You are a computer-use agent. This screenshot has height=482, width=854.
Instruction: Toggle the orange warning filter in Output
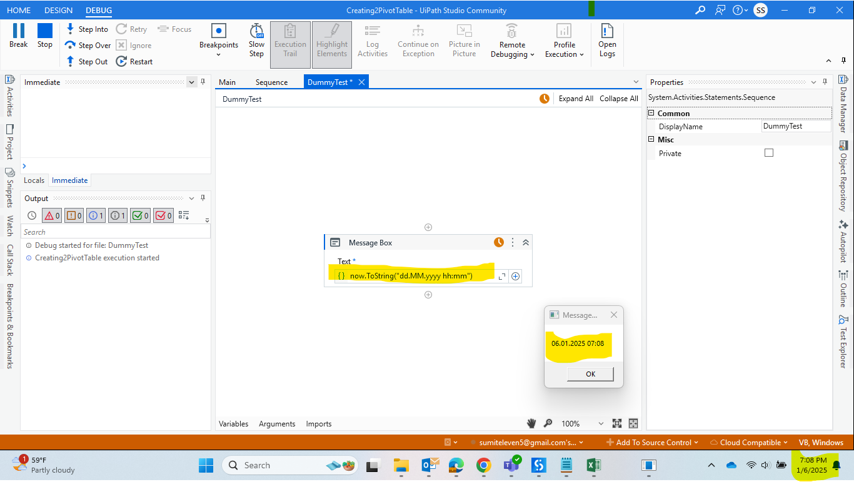[x=74, y=215]
